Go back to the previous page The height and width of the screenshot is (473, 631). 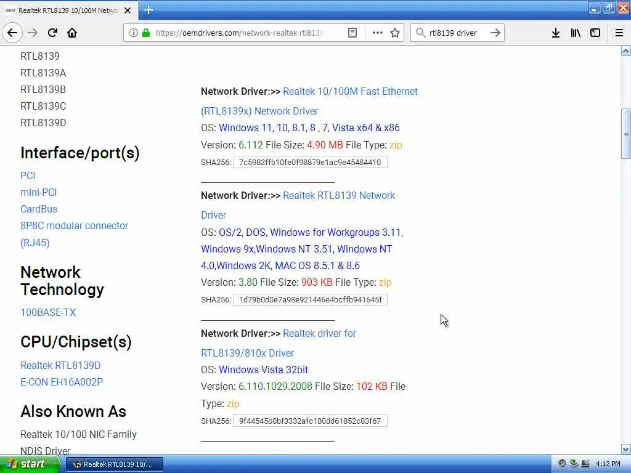tap(12, 33)
